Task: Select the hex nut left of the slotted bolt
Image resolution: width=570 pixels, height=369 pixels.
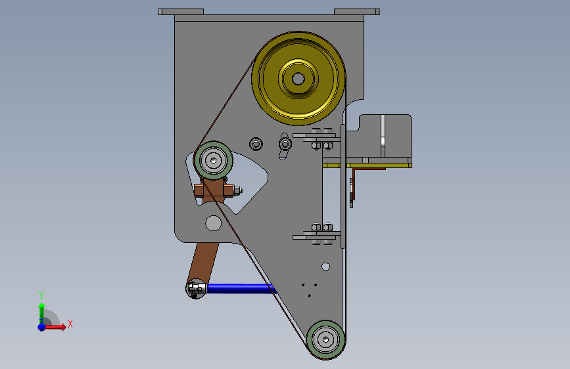Action: pyautogui.click(x=256, y=144)
